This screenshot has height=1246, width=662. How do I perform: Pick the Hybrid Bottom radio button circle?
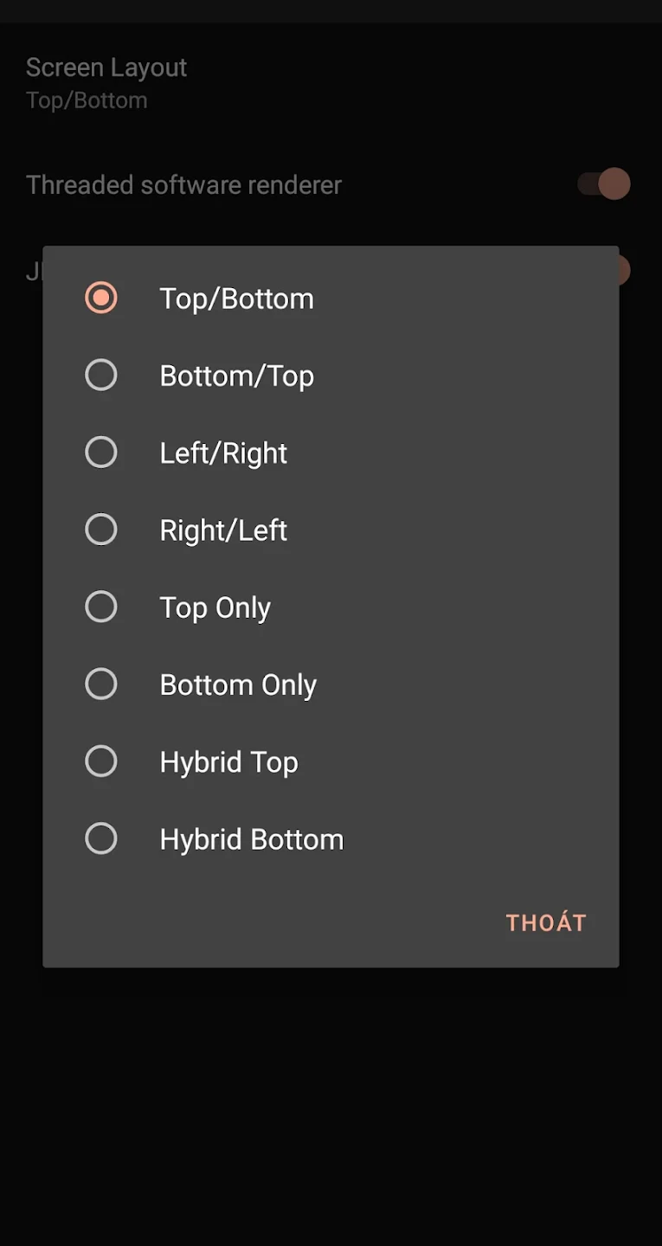tap(101, 838)
